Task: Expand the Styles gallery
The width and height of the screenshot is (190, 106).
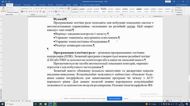Action: 172,12
